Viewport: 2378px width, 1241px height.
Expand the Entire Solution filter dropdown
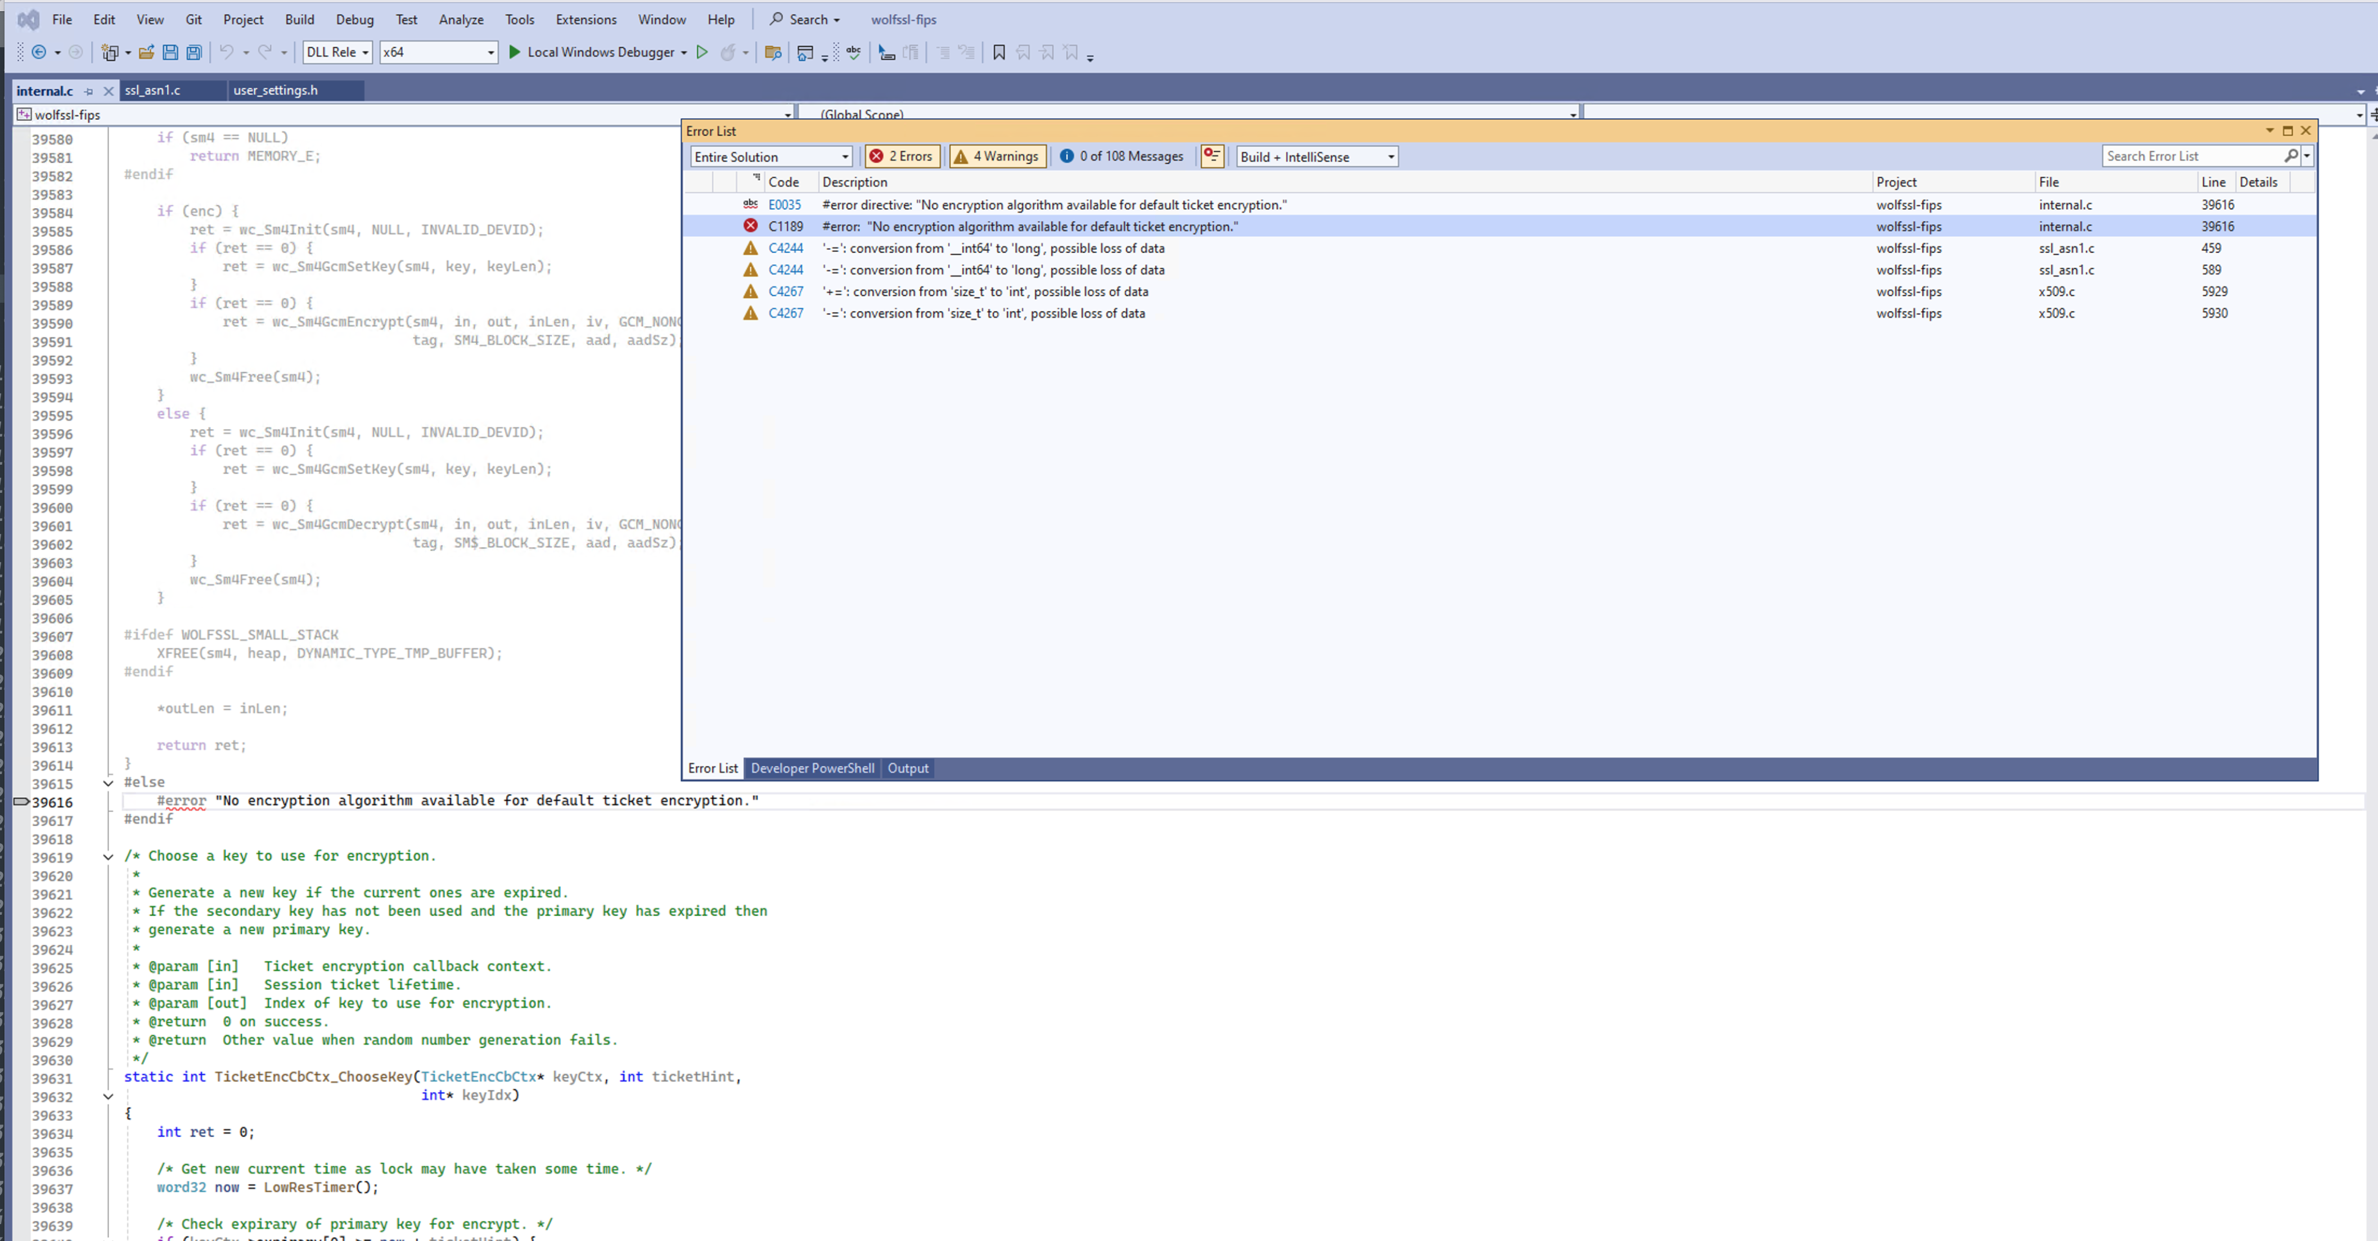843,156
